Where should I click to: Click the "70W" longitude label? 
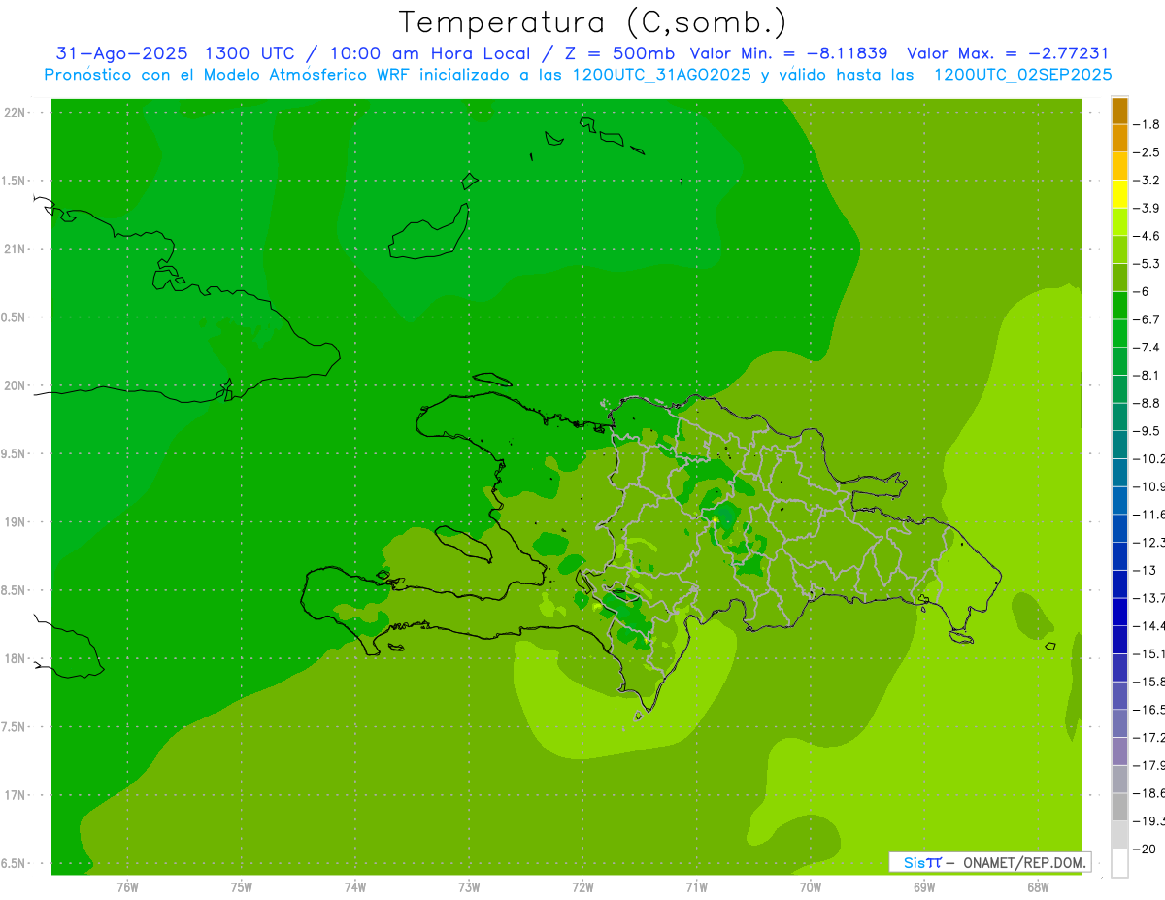pyautogui.click(x=811, y=887)
